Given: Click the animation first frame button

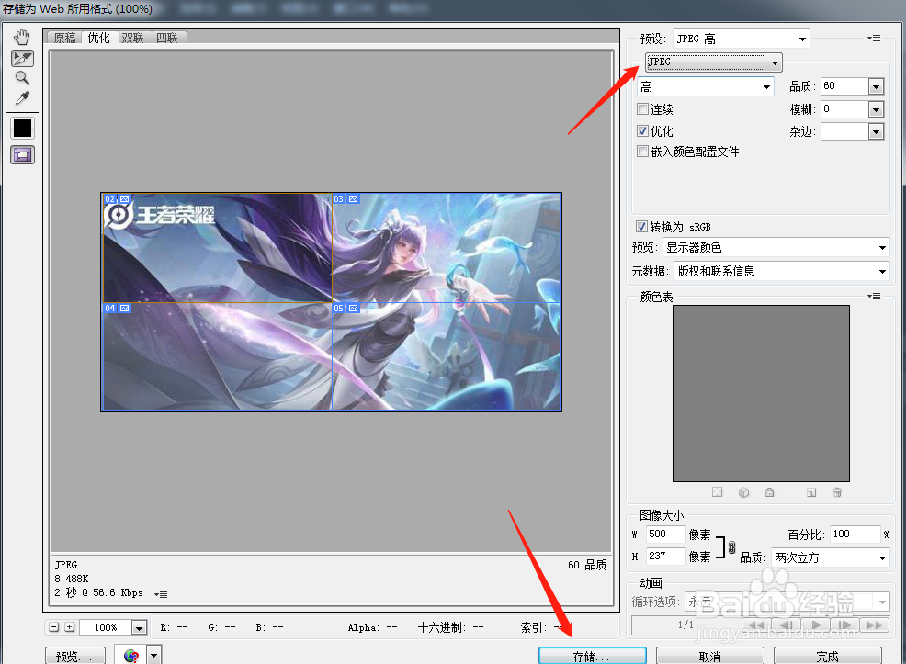Looking at the screenshot, I should point(756,625).
